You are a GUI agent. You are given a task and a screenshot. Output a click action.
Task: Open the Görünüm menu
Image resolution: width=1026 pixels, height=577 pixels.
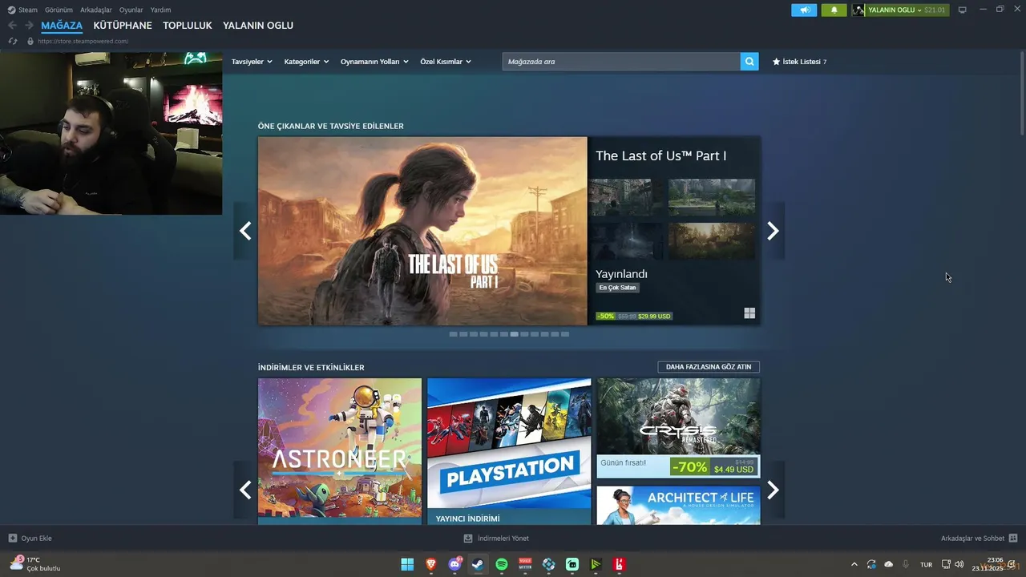tap(59, 10)
